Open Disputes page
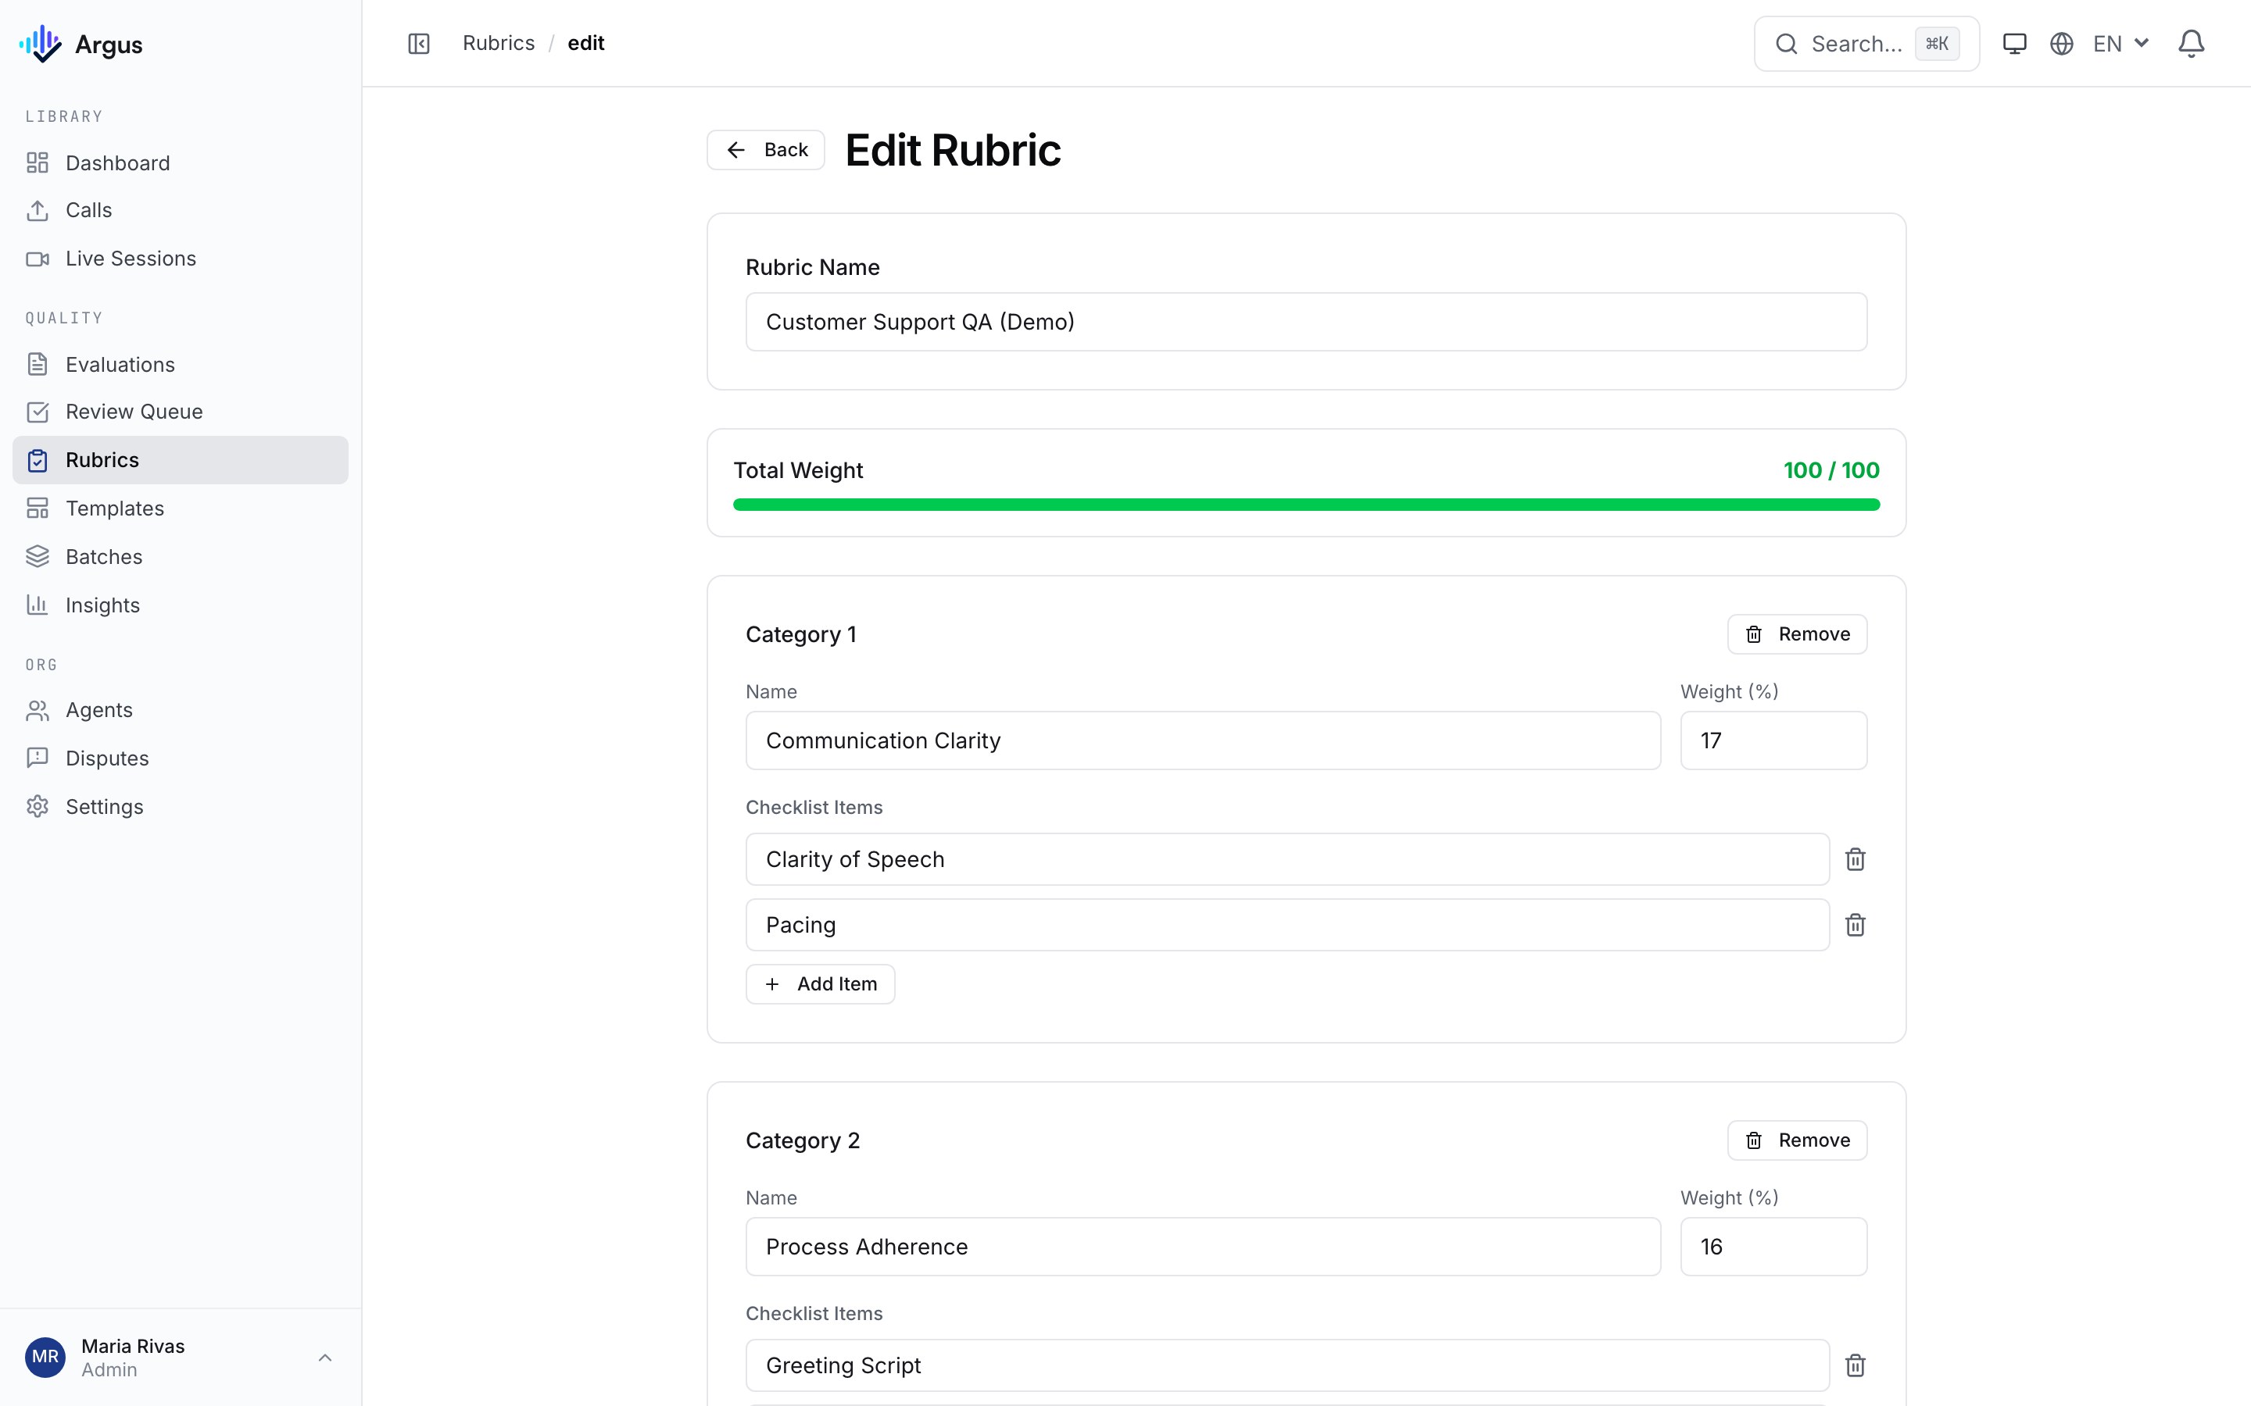 pos(181,758)
